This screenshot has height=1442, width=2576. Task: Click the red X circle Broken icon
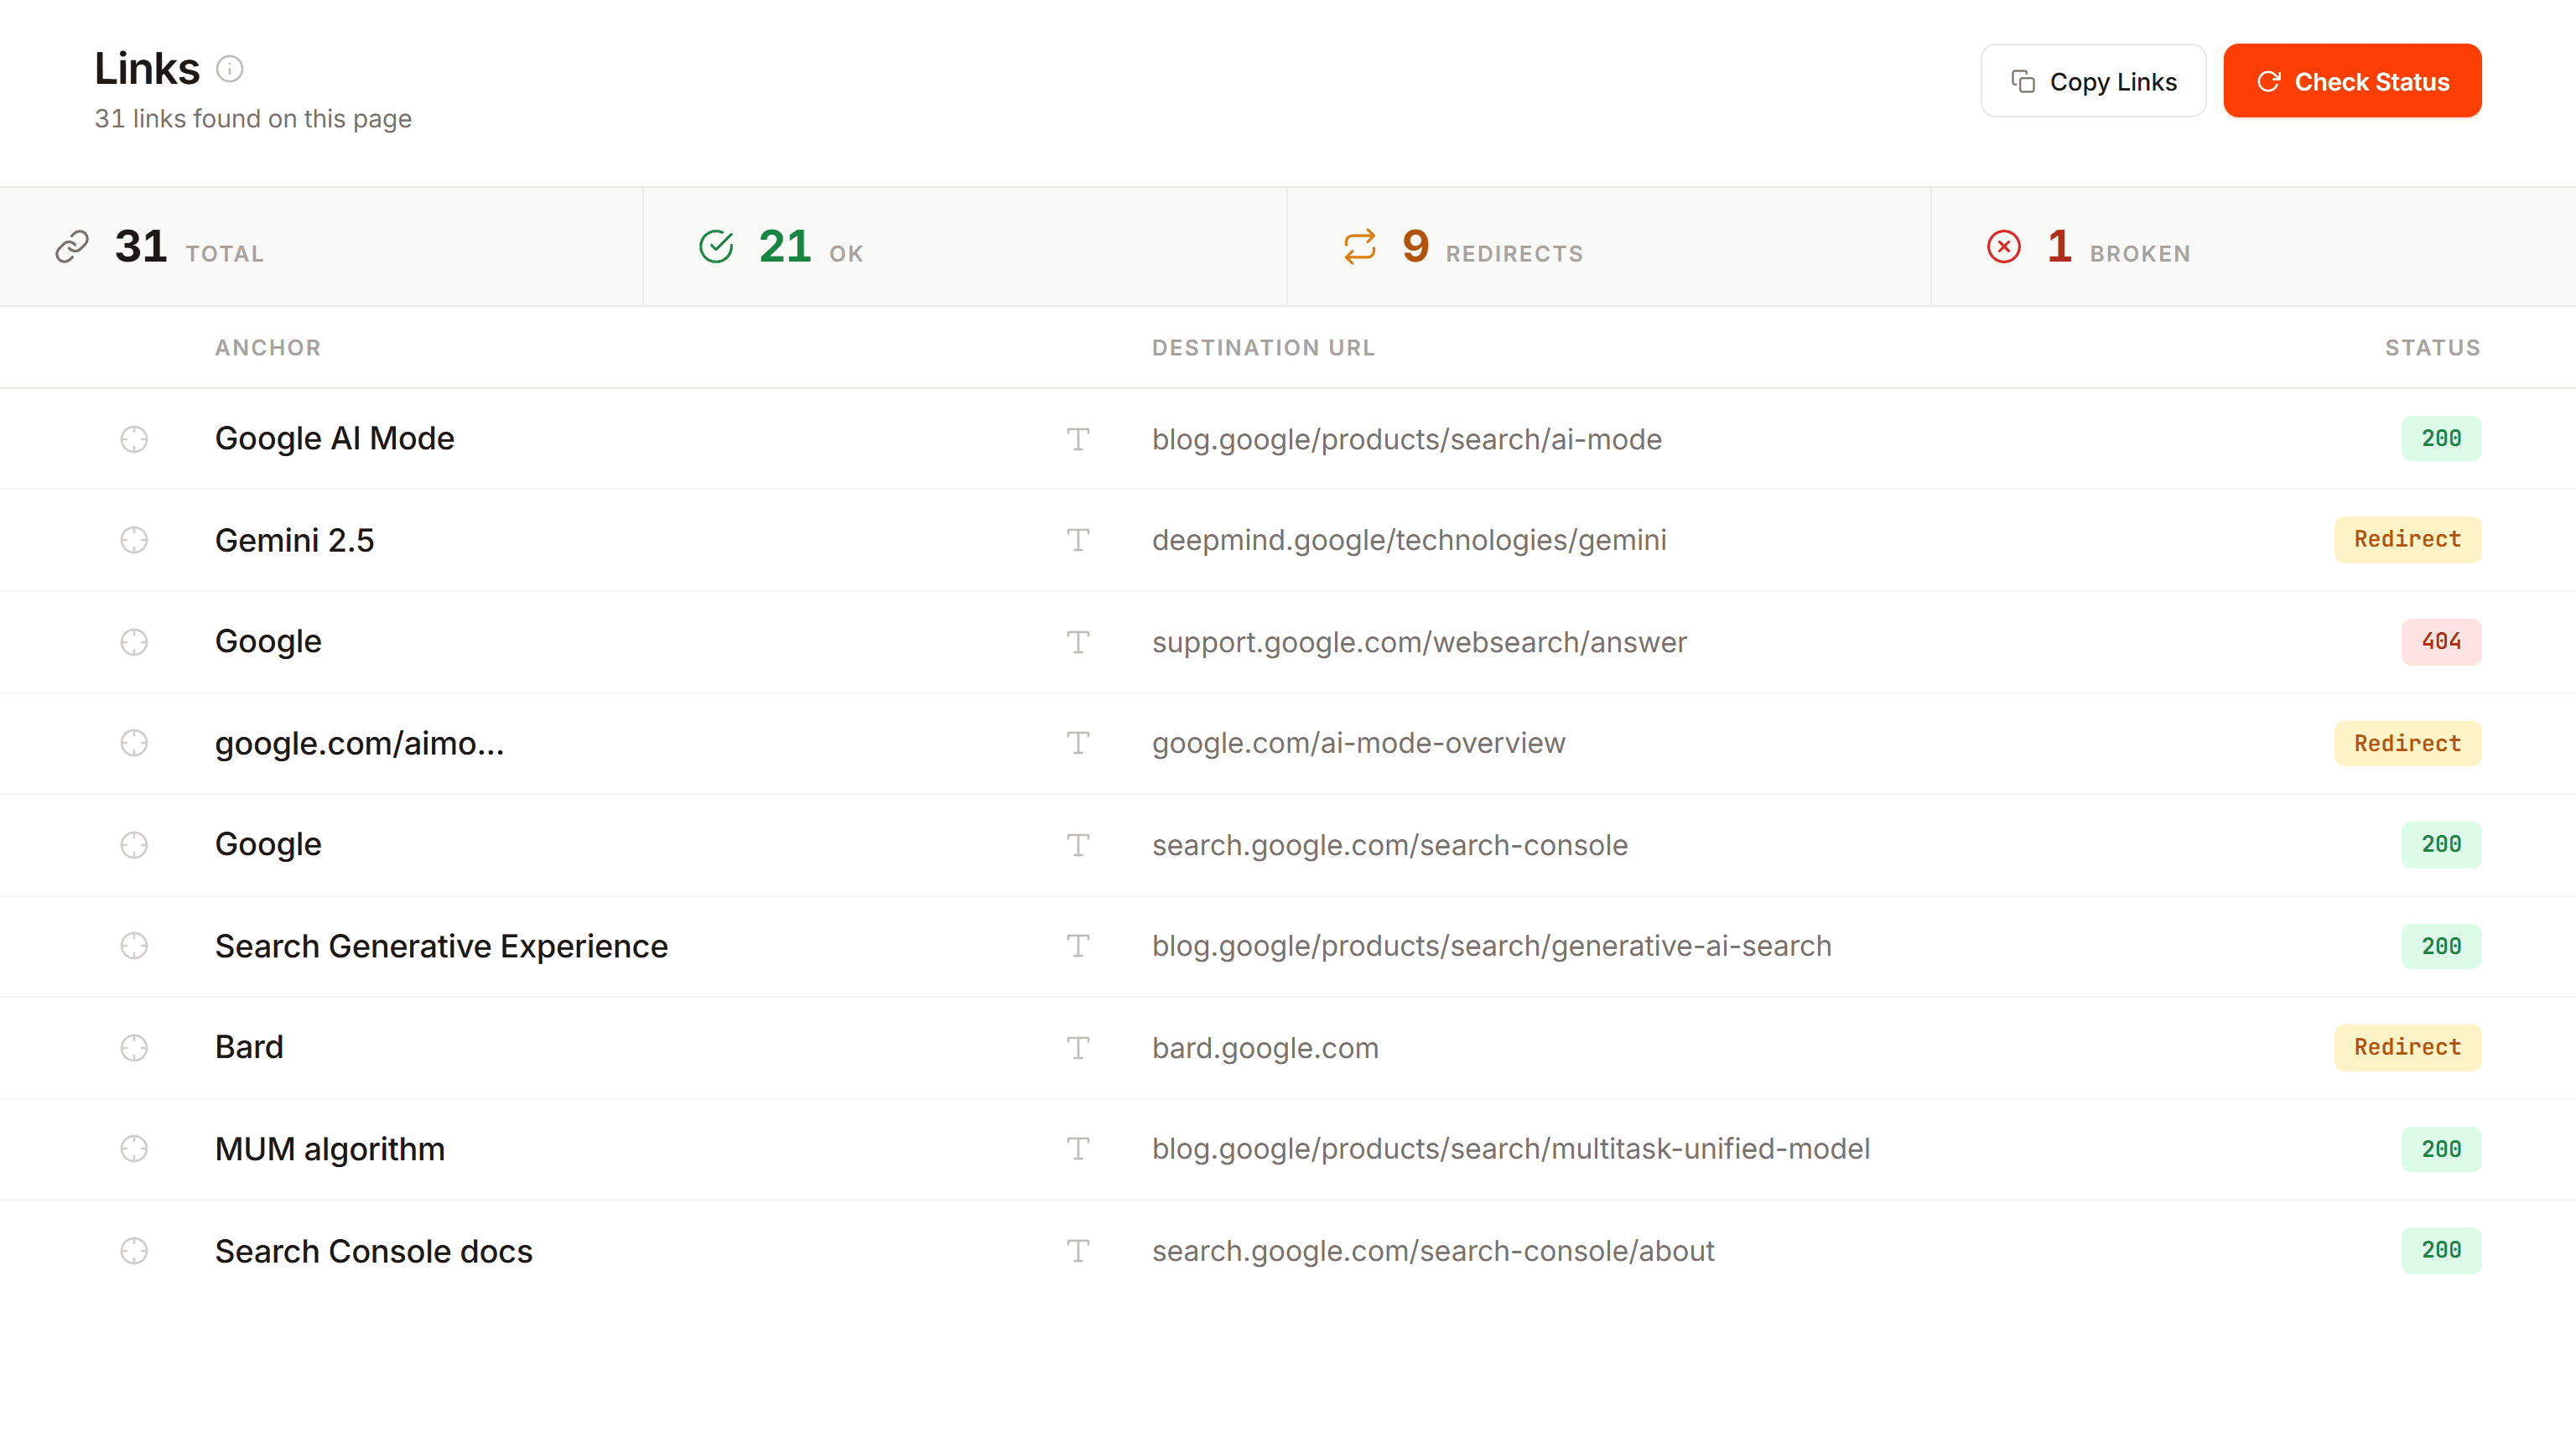(2004, 247)
